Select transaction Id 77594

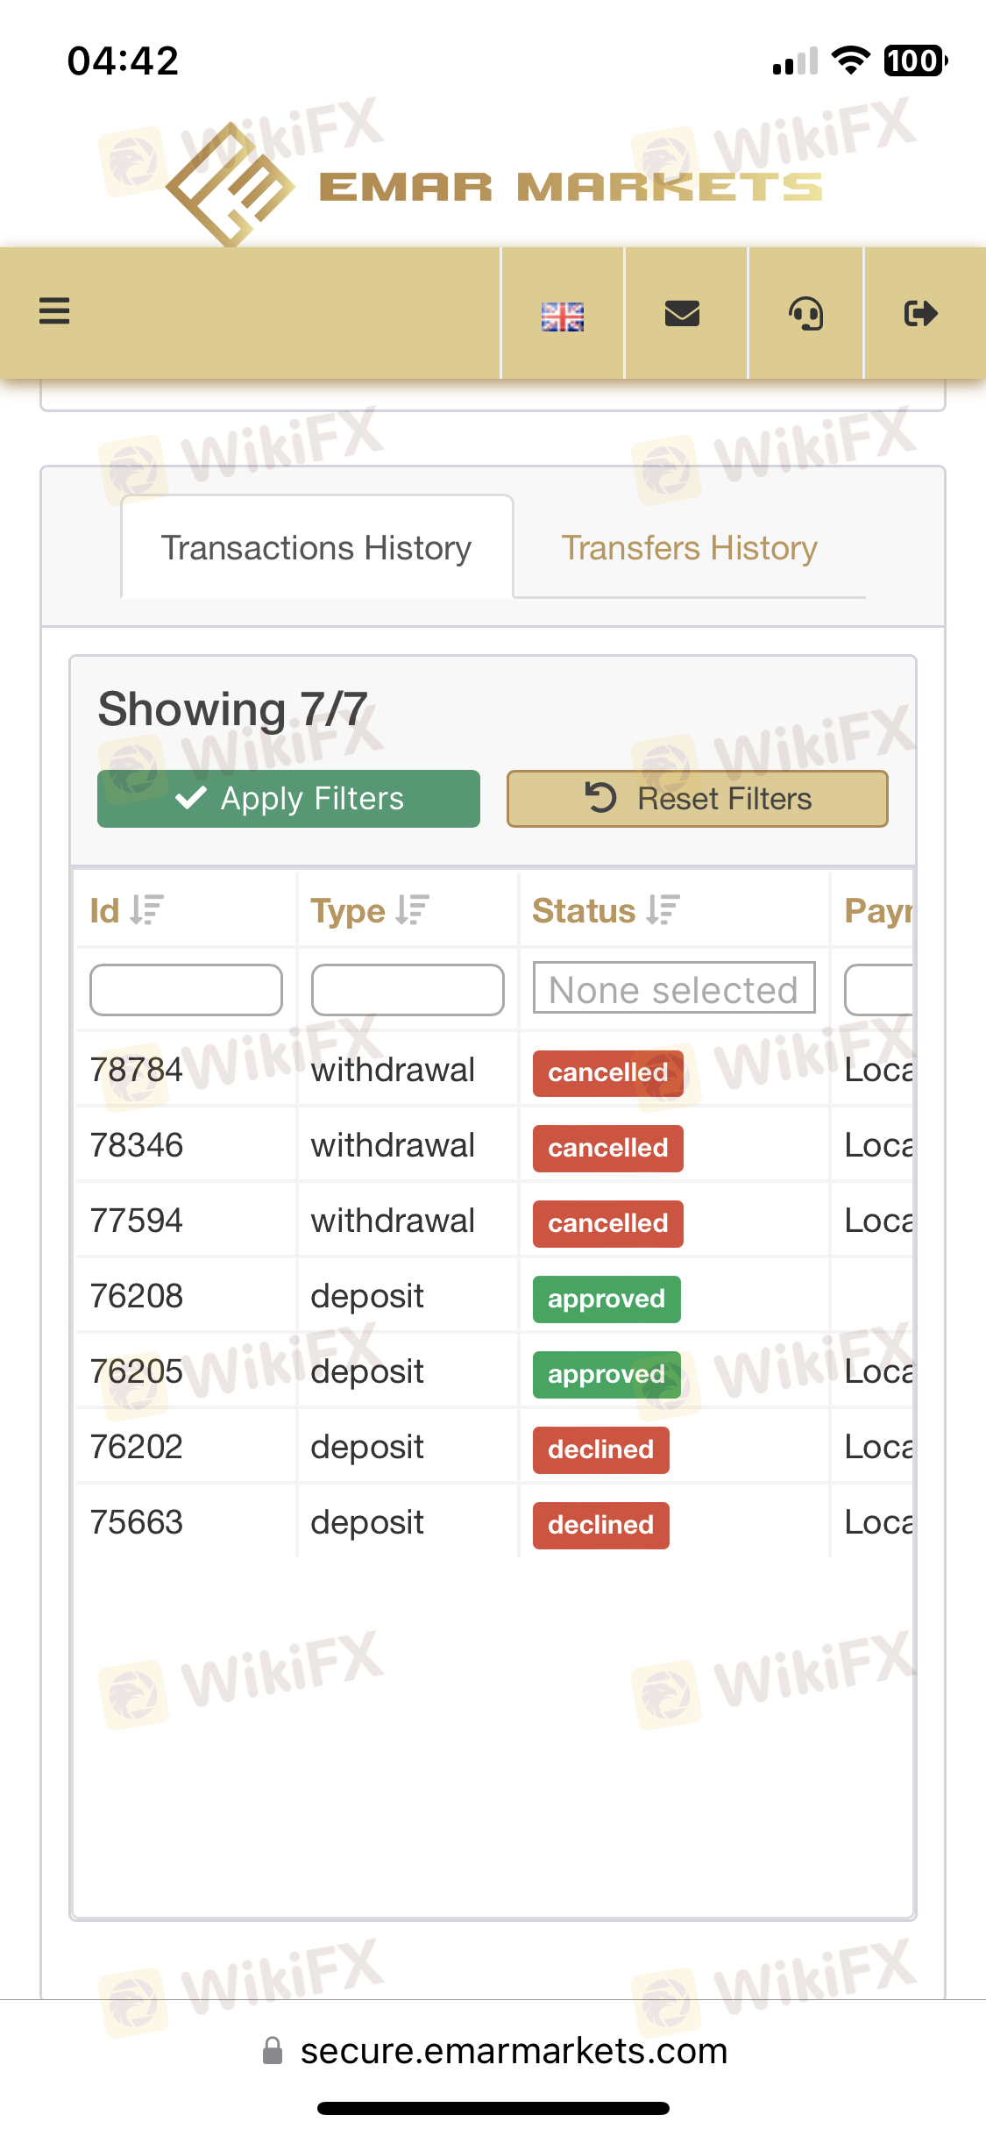[x=137, y=1221]
